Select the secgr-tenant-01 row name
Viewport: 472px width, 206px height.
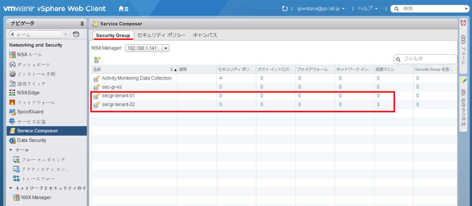coord(119,96)
